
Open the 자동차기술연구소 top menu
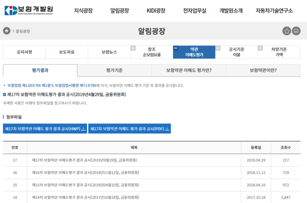coord(274,11)
